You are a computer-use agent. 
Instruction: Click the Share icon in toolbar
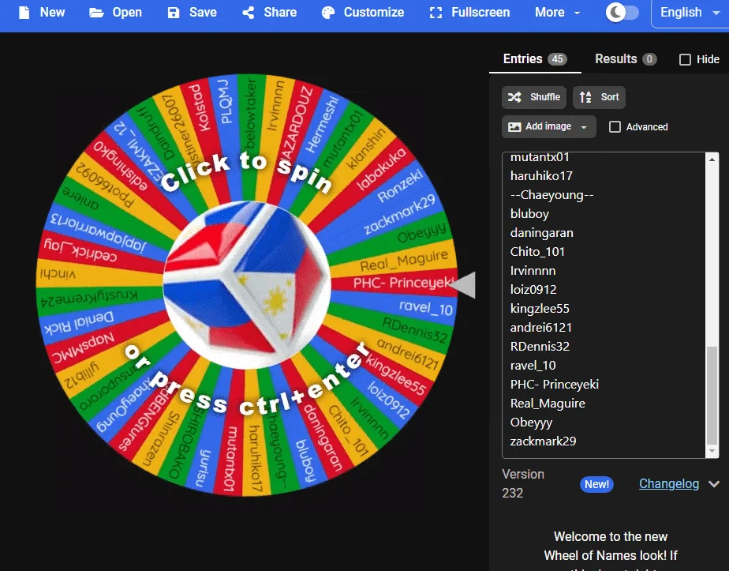pyautogui.click(x=249, y=13)
